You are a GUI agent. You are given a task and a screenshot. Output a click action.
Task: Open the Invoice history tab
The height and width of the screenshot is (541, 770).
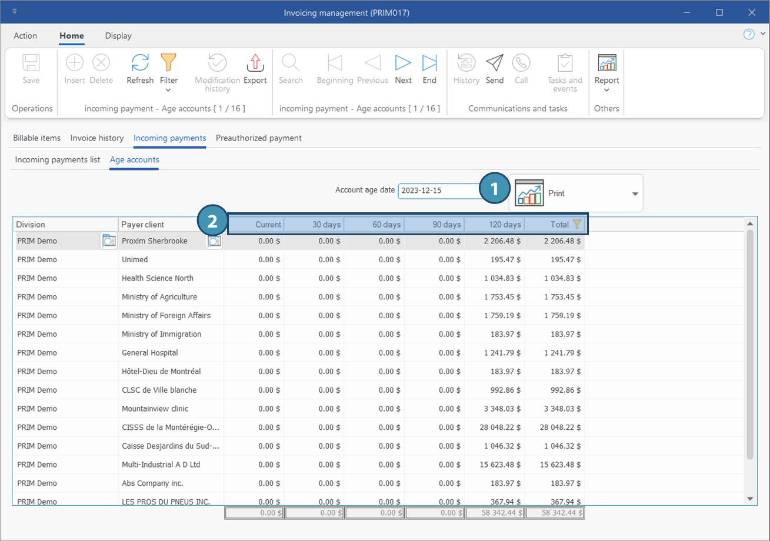tap(97, 138)
